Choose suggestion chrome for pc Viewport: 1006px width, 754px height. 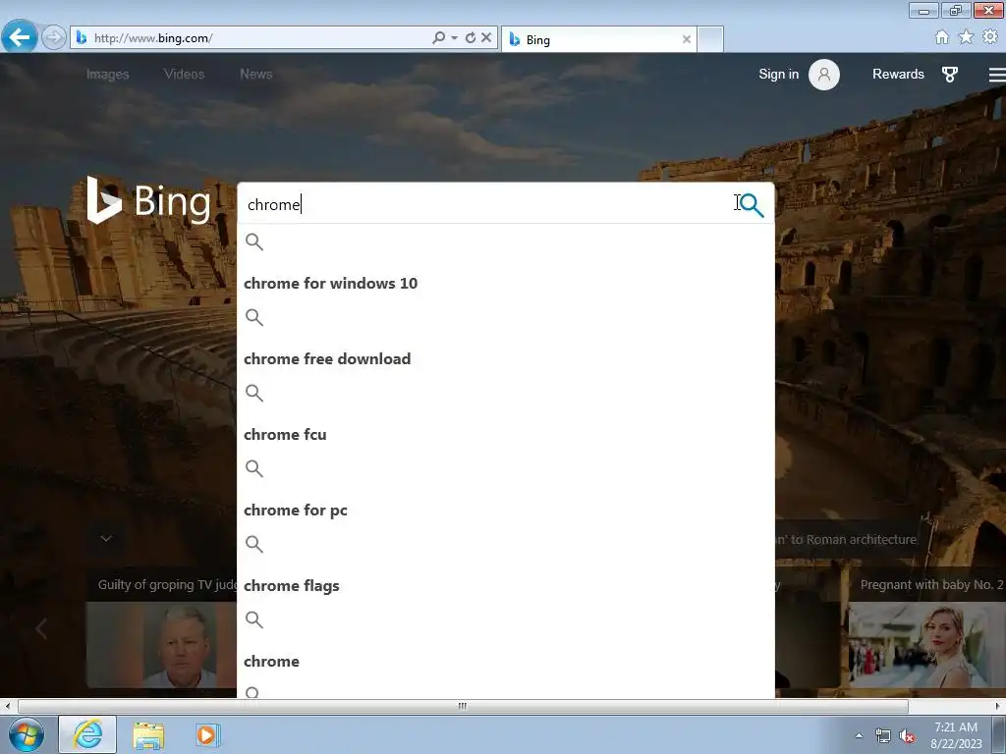click(x=295, y=511)
